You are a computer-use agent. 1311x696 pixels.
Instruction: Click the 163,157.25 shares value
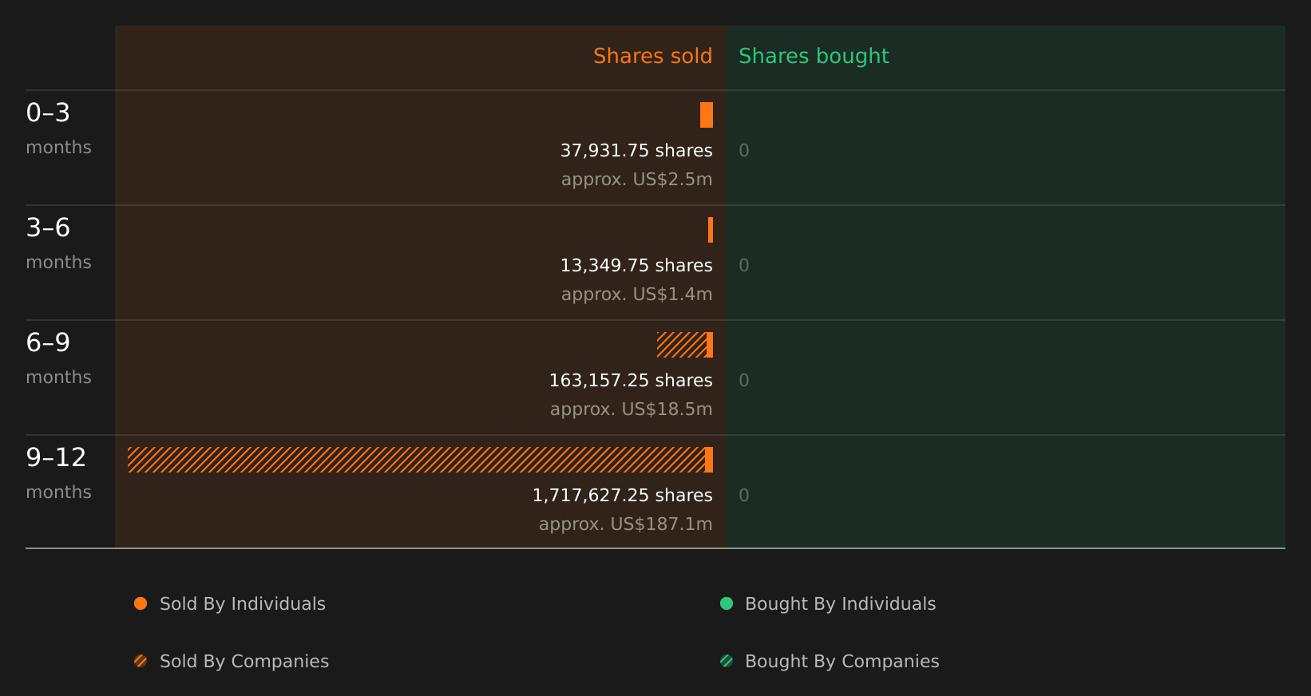click(x=631, y=380)
